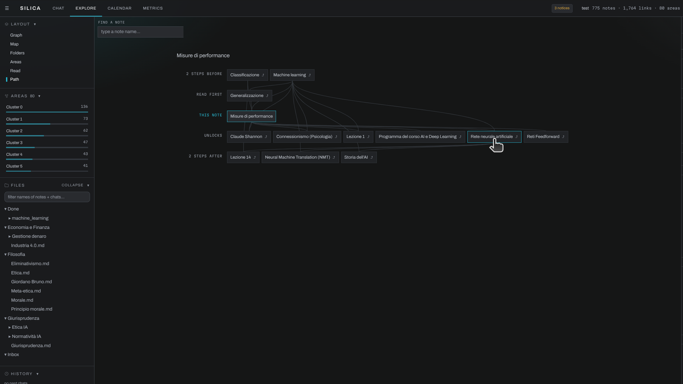Click the find a note input field

pyautogui.click(x=140, y=32)
